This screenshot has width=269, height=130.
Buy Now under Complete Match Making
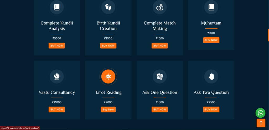pos(160,46)
